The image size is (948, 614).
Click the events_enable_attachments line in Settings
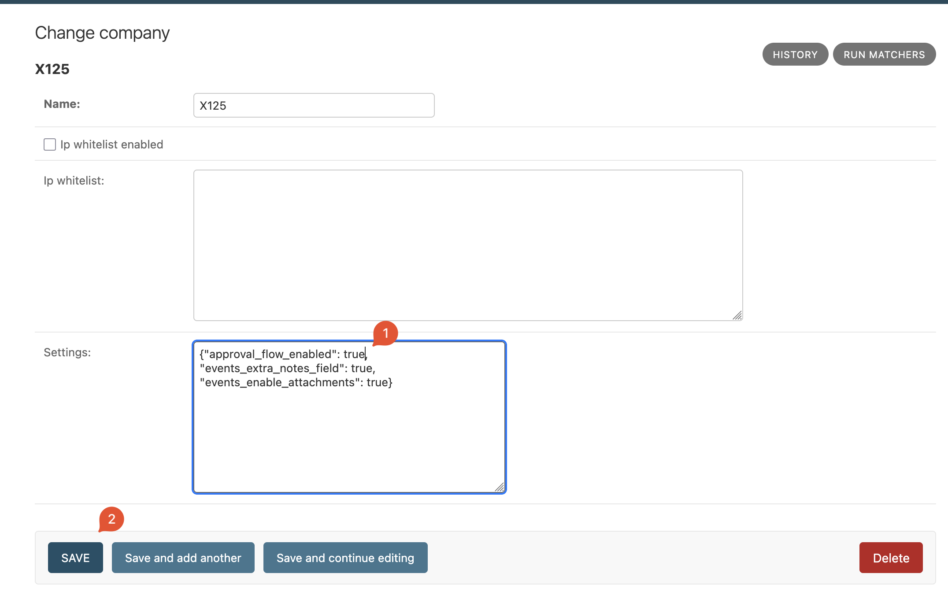click(x=295, y=382)
